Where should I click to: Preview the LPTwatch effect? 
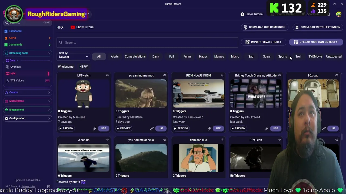coord(66,128)
